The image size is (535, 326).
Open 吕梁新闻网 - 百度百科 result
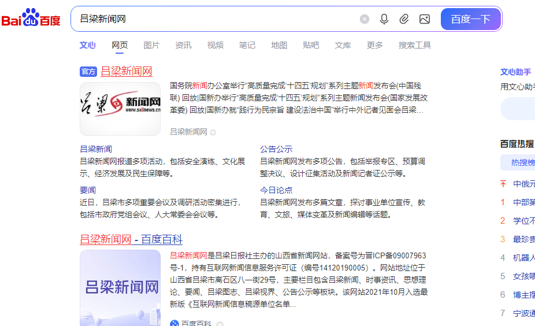(x=131, y=239)
